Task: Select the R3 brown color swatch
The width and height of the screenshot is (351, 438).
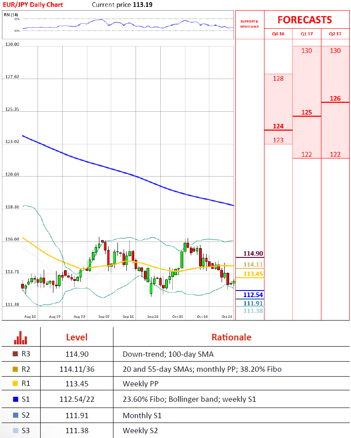Action: click(x=15, y=354)
